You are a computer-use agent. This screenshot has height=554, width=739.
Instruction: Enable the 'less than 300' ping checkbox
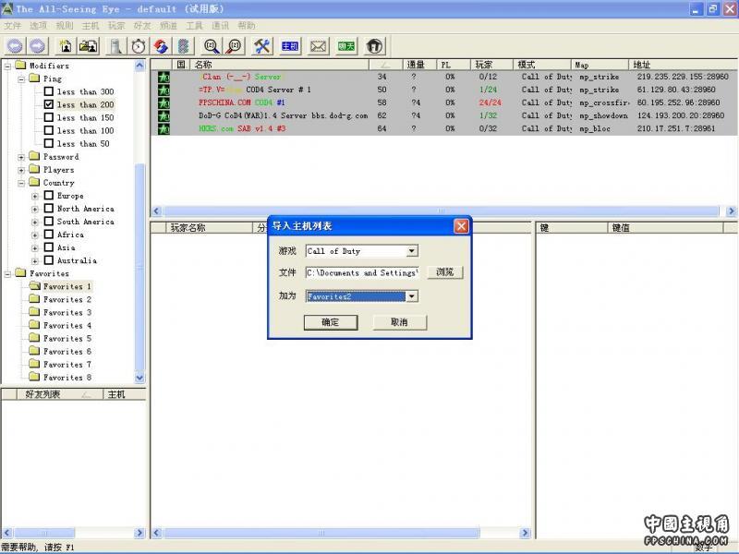(49, 91)
